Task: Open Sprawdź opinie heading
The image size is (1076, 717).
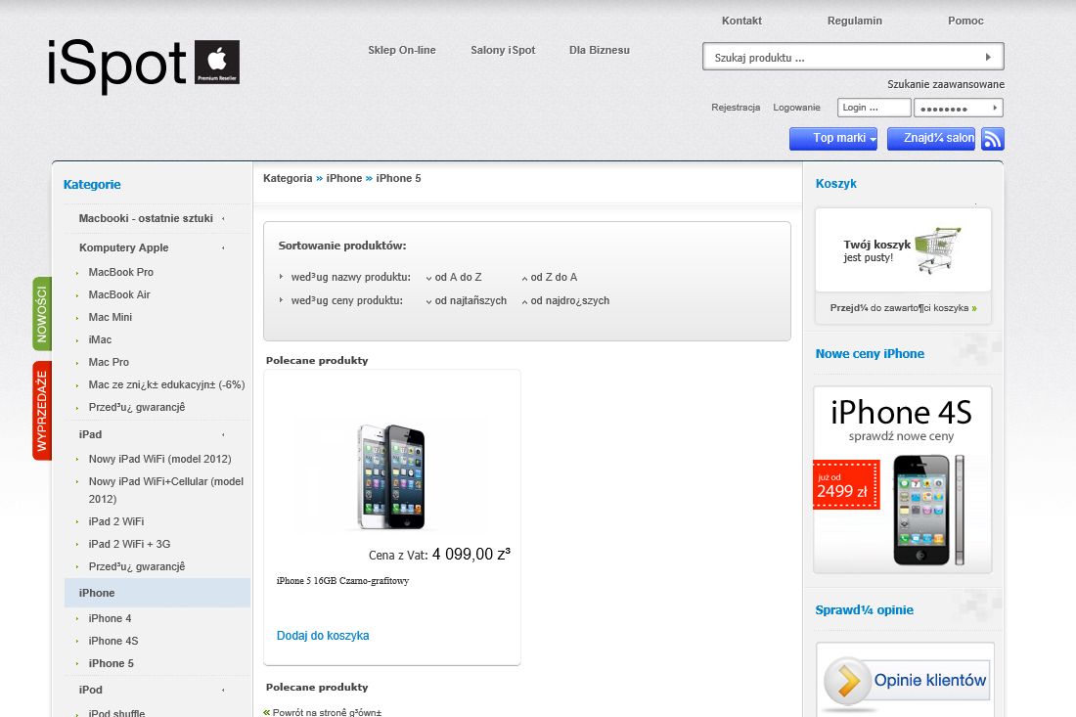Action: click(x=864, y=610)
